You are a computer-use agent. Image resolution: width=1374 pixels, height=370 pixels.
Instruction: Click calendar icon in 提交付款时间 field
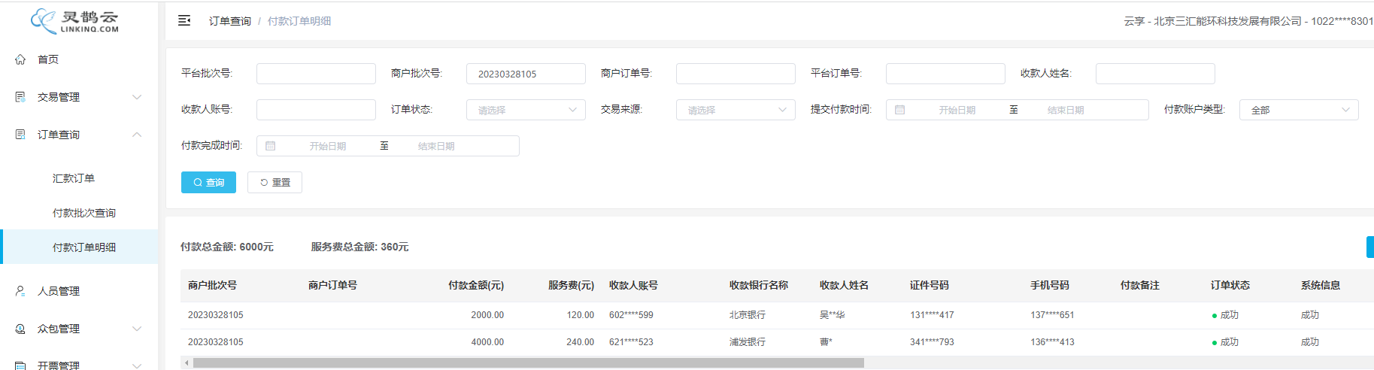coord(899,110)
